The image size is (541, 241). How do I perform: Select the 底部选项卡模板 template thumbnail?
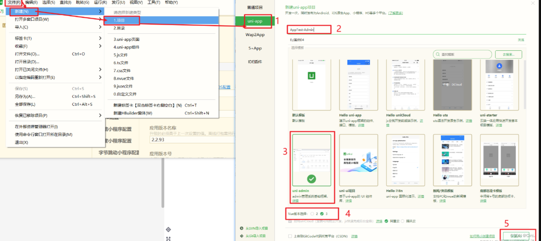pyautogui.click(x=499, y=160)
